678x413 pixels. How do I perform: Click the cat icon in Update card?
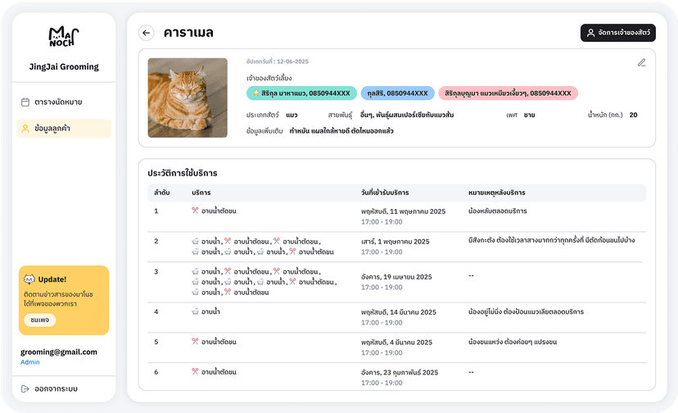29,279
